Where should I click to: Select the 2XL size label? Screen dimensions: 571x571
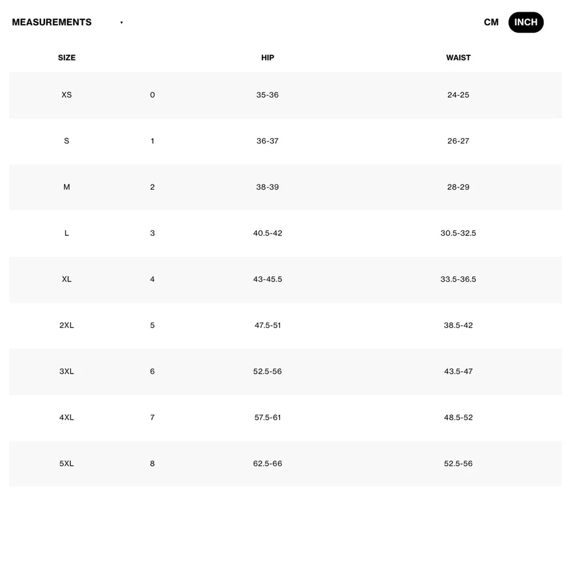click(67, 325)
